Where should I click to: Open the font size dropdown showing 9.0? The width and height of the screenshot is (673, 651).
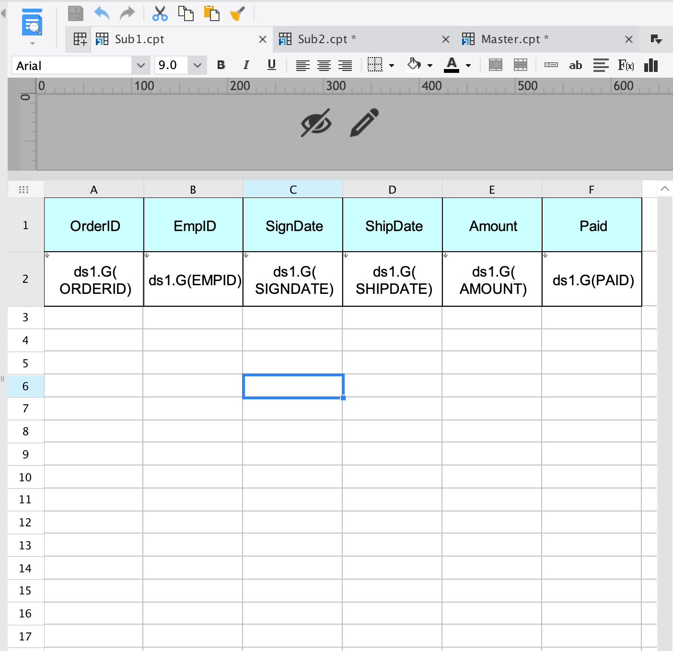pyautogui.click(x=197, y=65)
